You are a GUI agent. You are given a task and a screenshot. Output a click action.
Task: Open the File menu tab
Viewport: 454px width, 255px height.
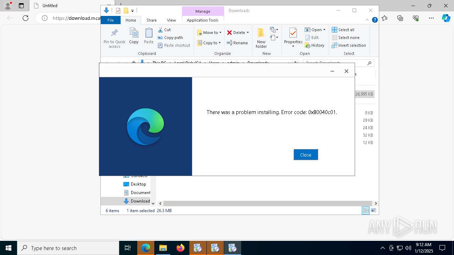111,20
